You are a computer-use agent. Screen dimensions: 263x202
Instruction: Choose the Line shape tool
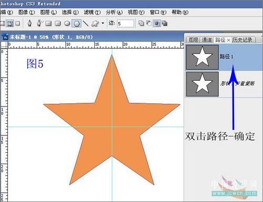point(85,24)
